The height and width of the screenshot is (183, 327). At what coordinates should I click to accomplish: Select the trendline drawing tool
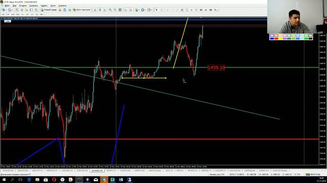[x=177, y=10]
